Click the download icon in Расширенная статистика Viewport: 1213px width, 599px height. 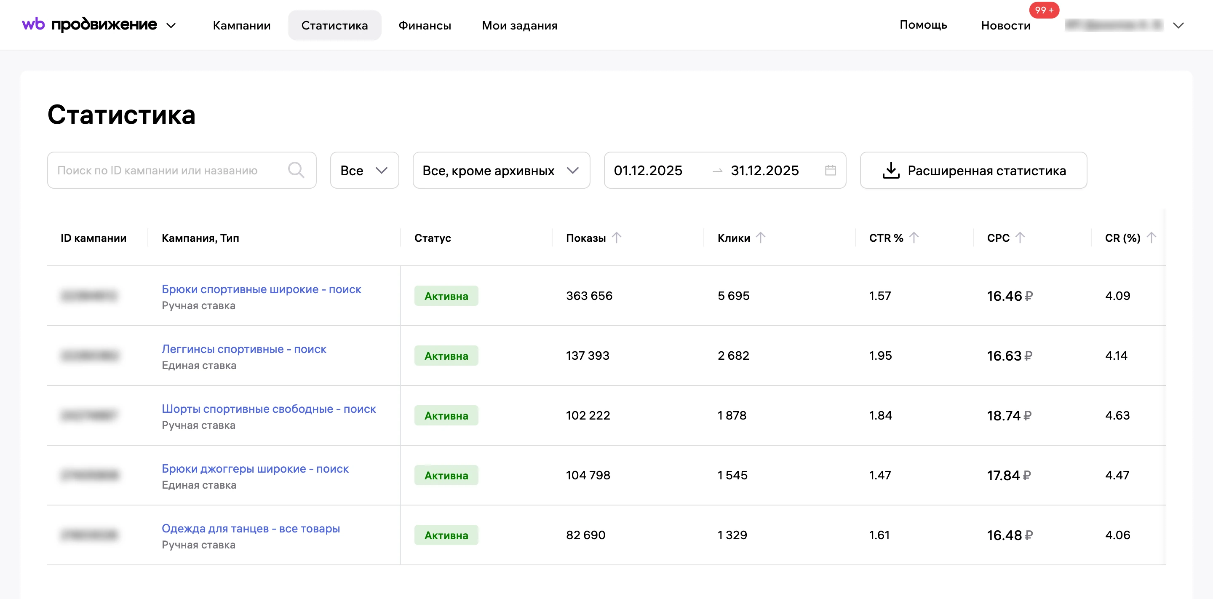coord(890,170)
